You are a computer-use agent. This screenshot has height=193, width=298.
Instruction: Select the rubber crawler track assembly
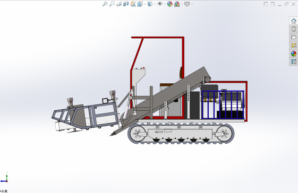click(181, 134)
